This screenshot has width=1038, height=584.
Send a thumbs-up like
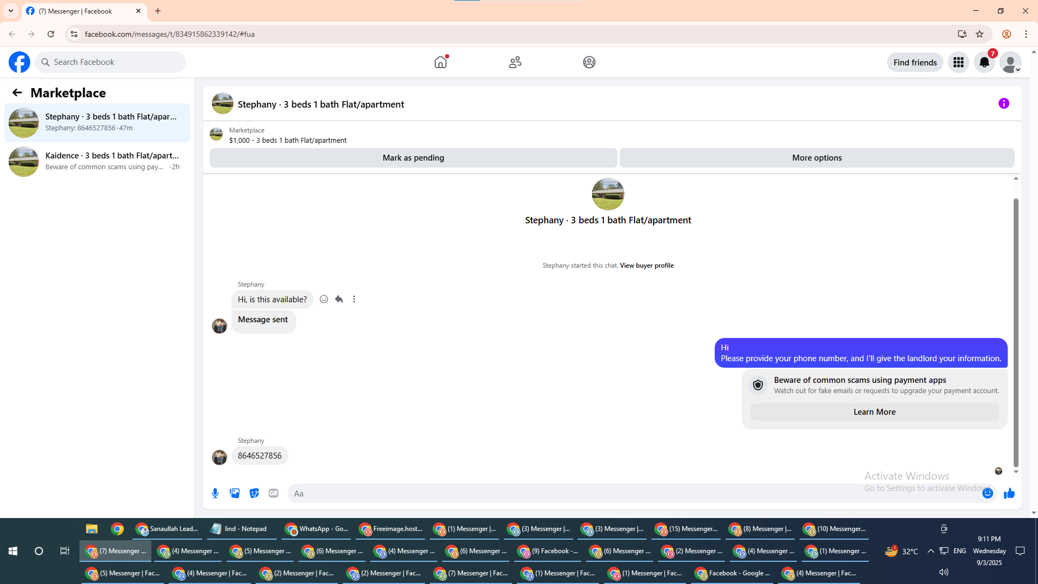pos(1009,493)
